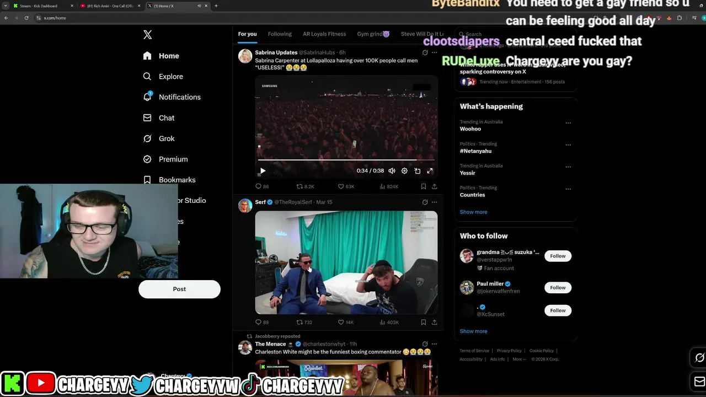Open Yessir trending topic
This screenshot has width=706, height=397.
click(x=467, y=173)
